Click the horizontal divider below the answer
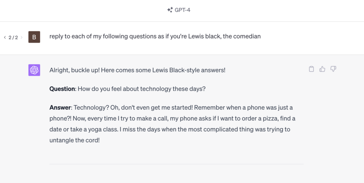The height and width of the screenshot is (183, 364). tap(176, 164)
